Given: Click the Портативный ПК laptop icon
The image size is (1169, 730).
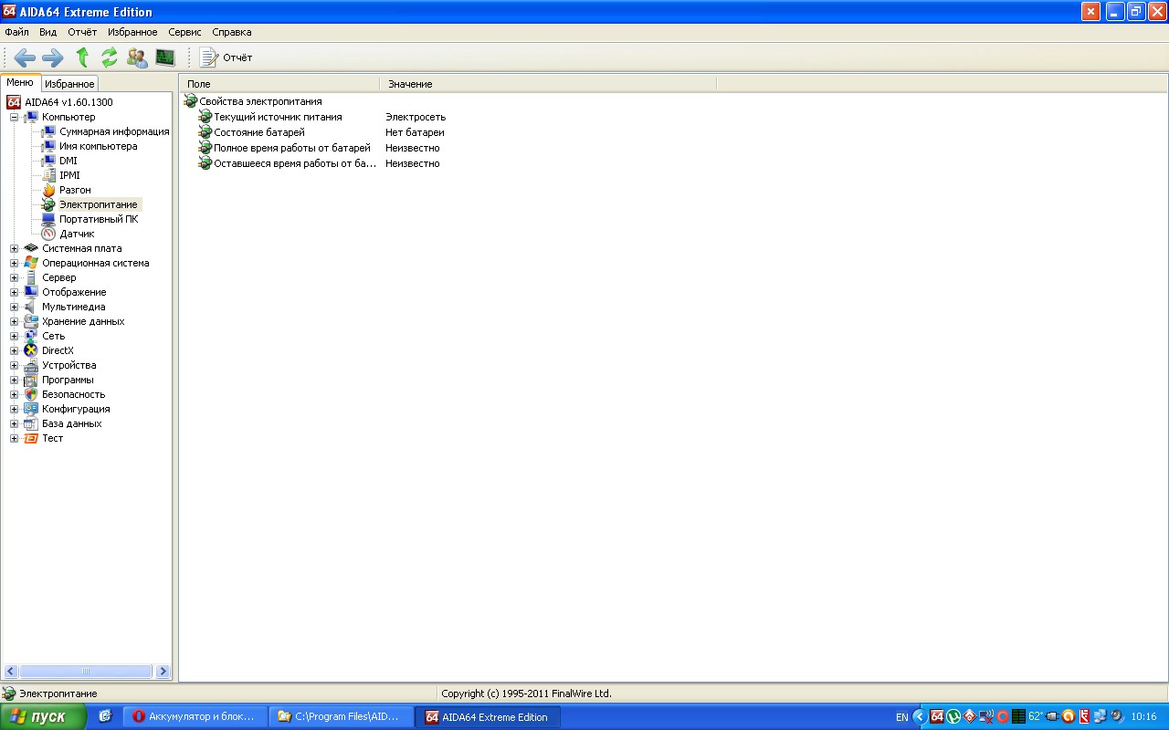Looking at the screenshot, I should click(49, 219).
